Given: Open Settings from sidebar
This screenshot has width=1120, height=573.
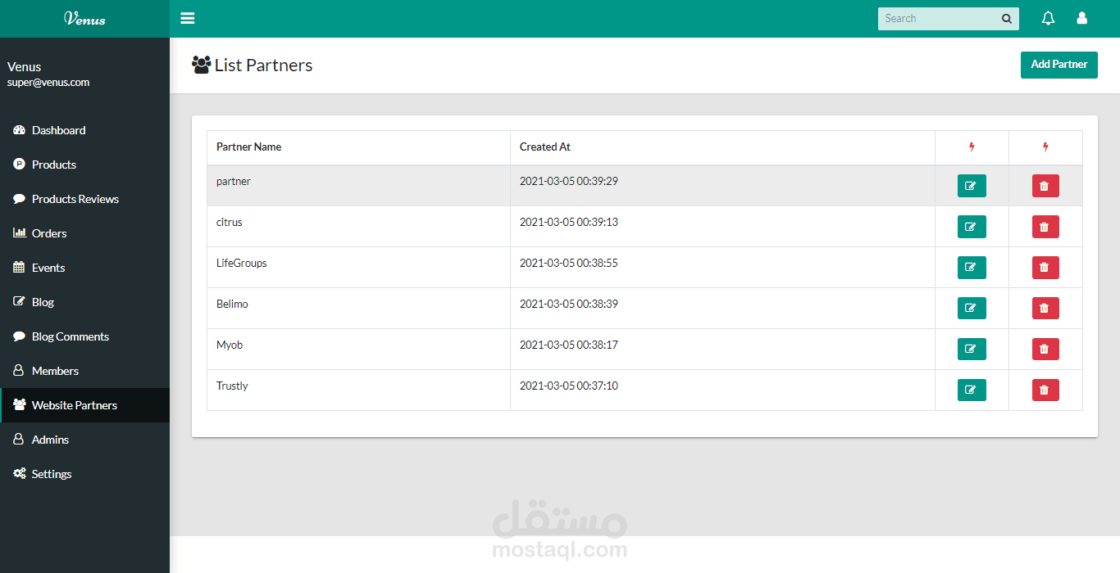Looking at the screenshot, I should (84, 474).
